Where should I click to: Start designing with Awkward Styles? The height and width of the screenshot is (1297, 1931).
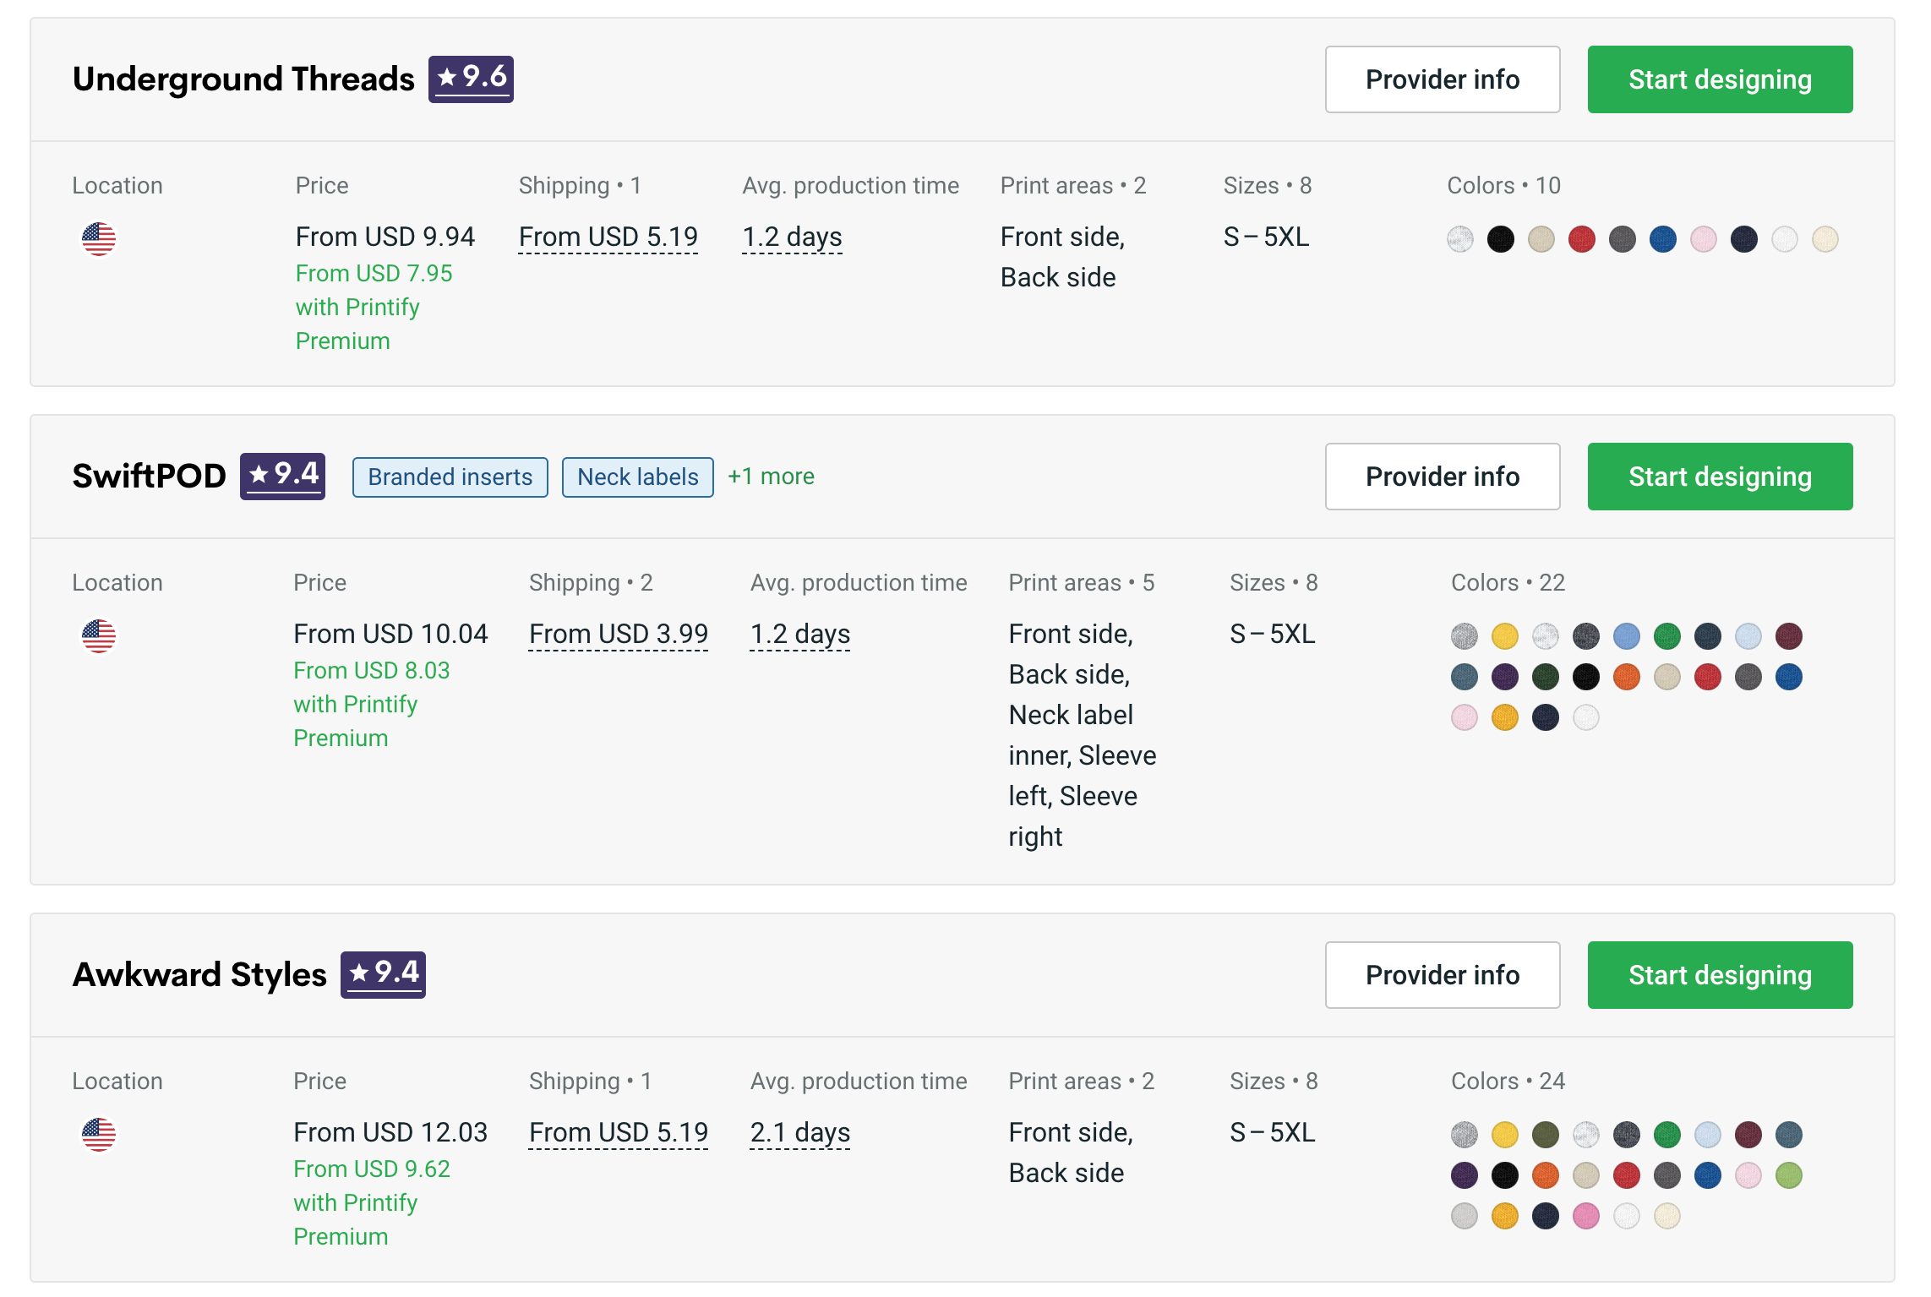(1720, 975)
